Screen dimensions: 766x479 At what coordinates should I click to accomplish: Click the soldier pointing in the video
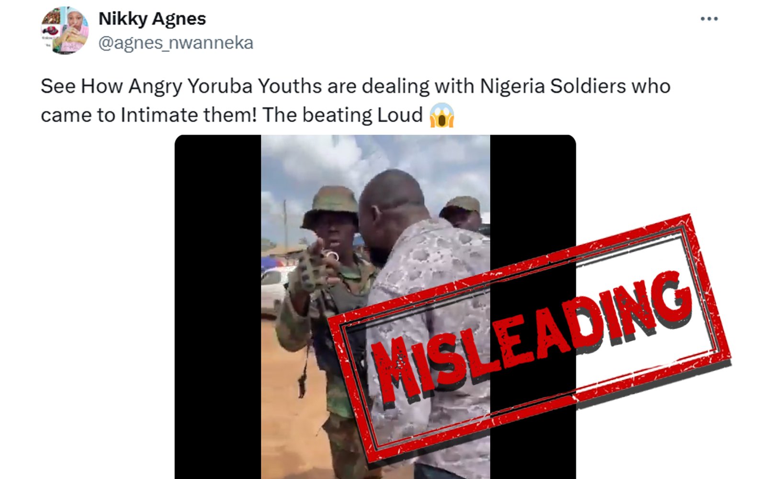326,326
